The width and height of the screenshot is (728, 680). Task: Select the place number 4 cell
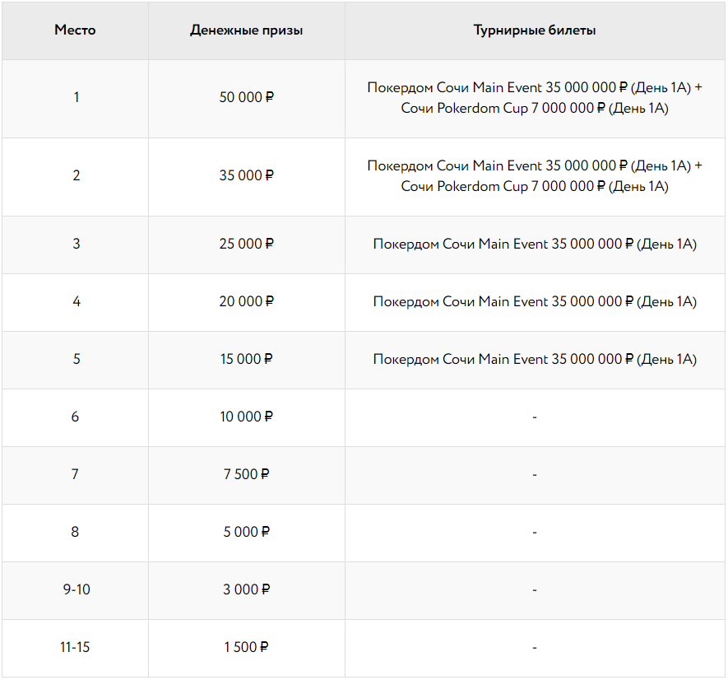click(77, 301)
